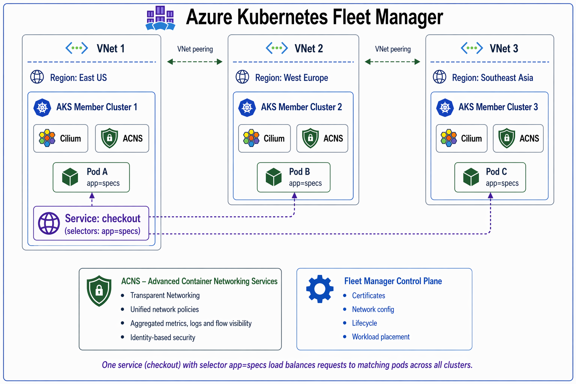Screen dimensions: 576x384
Task: Click the AKS Member Cluster 3 heading
Action: click(x=498, y=107)
